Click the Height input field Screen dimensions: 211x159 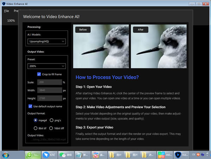pos(50,98)
